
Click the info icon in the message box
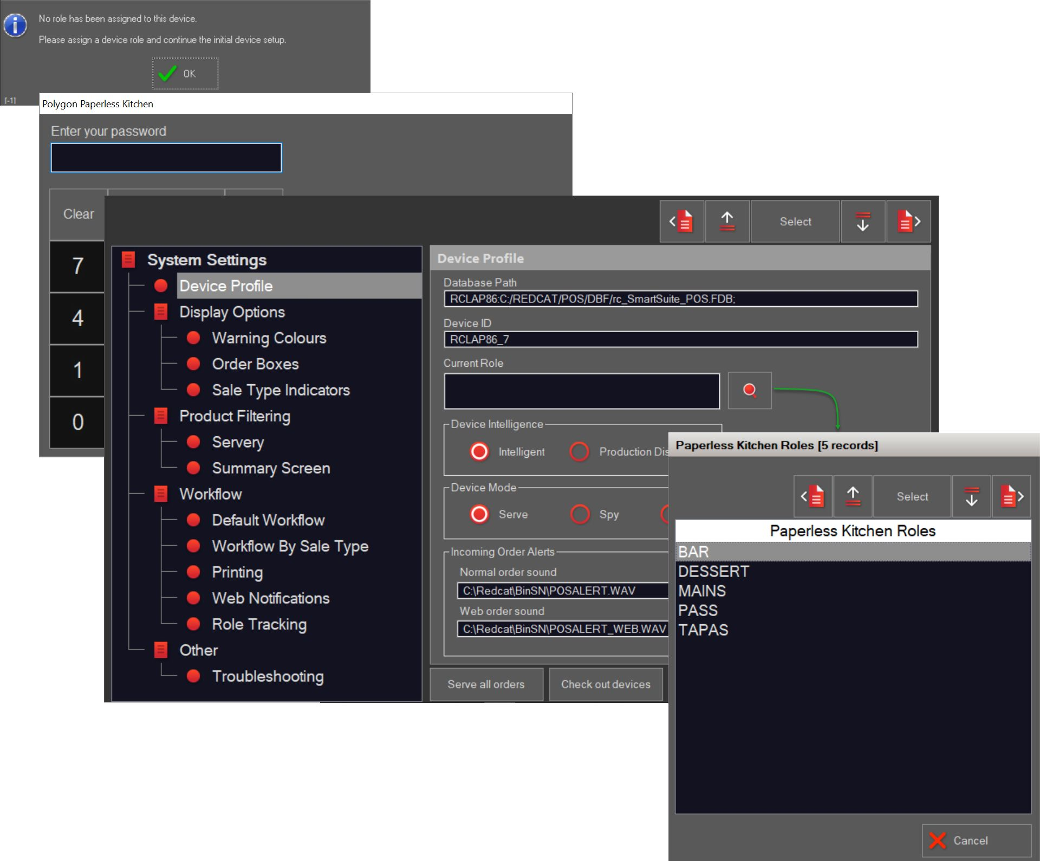tap(15, 25)
